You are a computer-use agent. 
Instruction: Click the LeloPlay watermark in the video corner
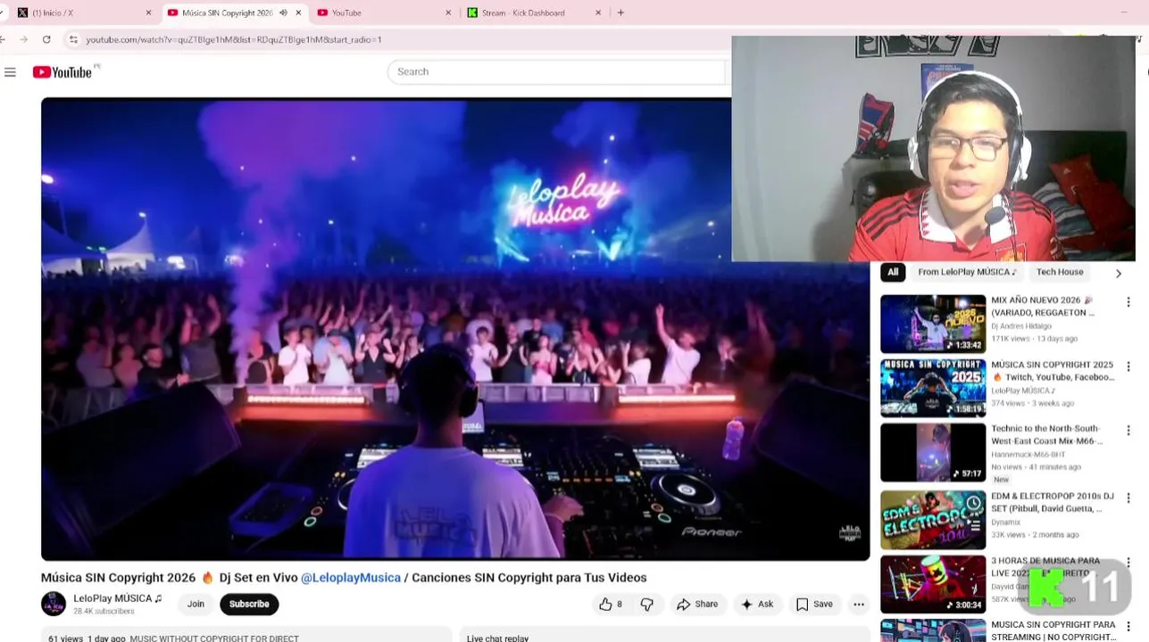(849, 533)
